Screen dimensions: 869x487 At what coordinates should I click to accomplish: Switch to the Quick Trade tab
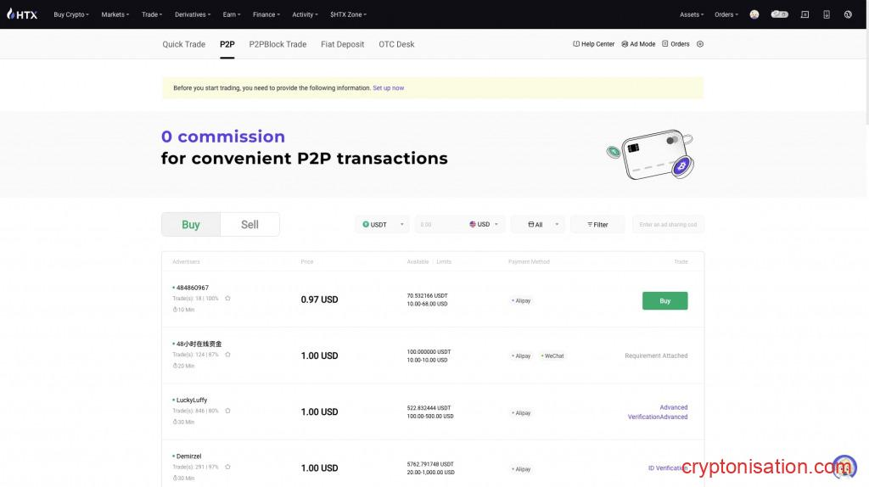[x=183, y=44]
